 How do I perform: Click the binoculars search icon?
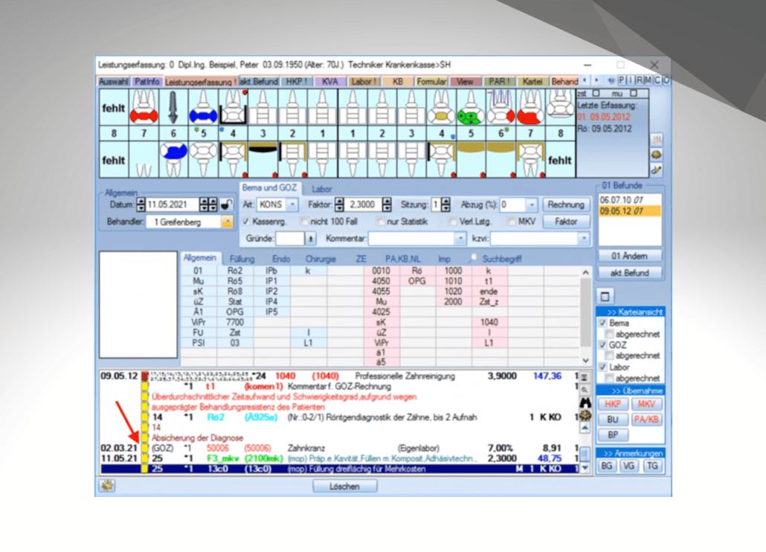[x=585, y=402]
